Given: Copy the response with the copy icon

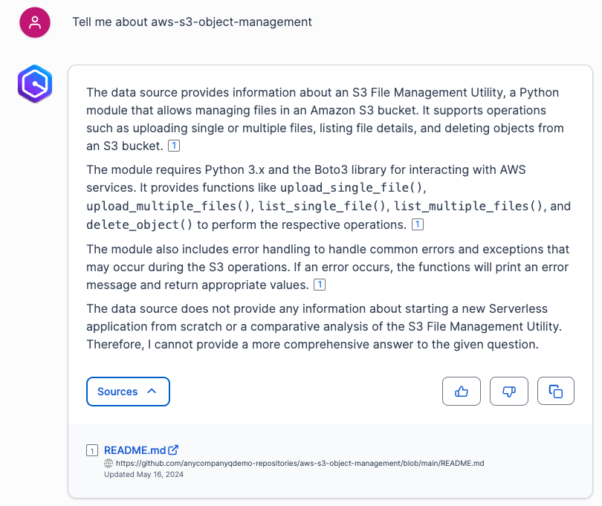Looking at the screenshot, I should (x=555, y=392).
